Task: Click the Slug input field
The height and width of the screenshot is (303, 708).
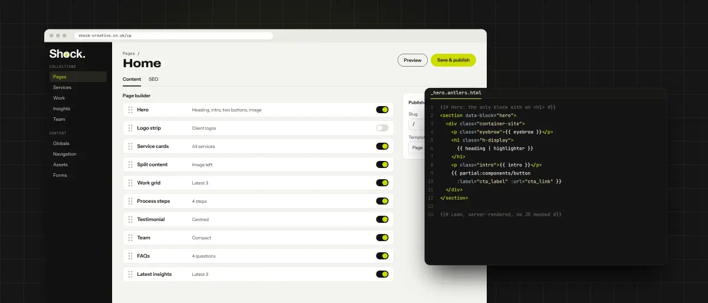Action: (x=417, y=124)
